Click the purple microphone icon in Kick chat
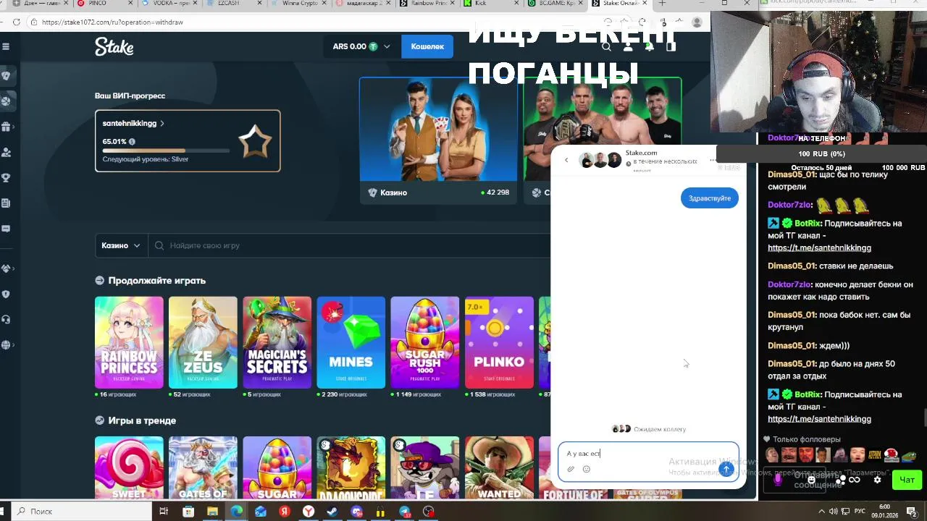The image size is (927, 521). click(778, 479)
